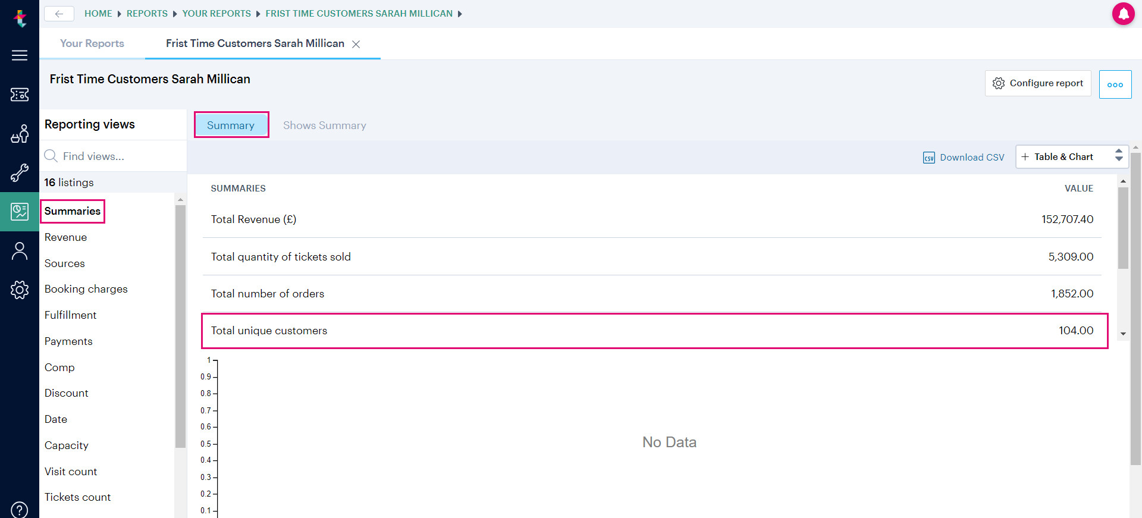Viewport: 1142px width, 518px height.
Task: Download the report as CSV
Action: 964,158
